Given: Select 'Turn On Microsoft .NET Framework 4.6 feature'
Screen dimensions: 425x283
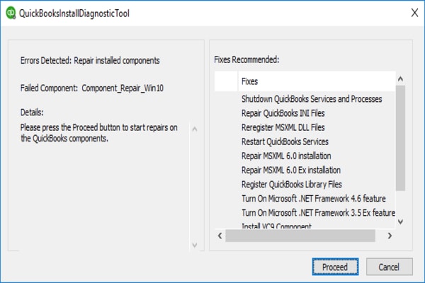Looking at the screenshot, I should click(314, 199).
